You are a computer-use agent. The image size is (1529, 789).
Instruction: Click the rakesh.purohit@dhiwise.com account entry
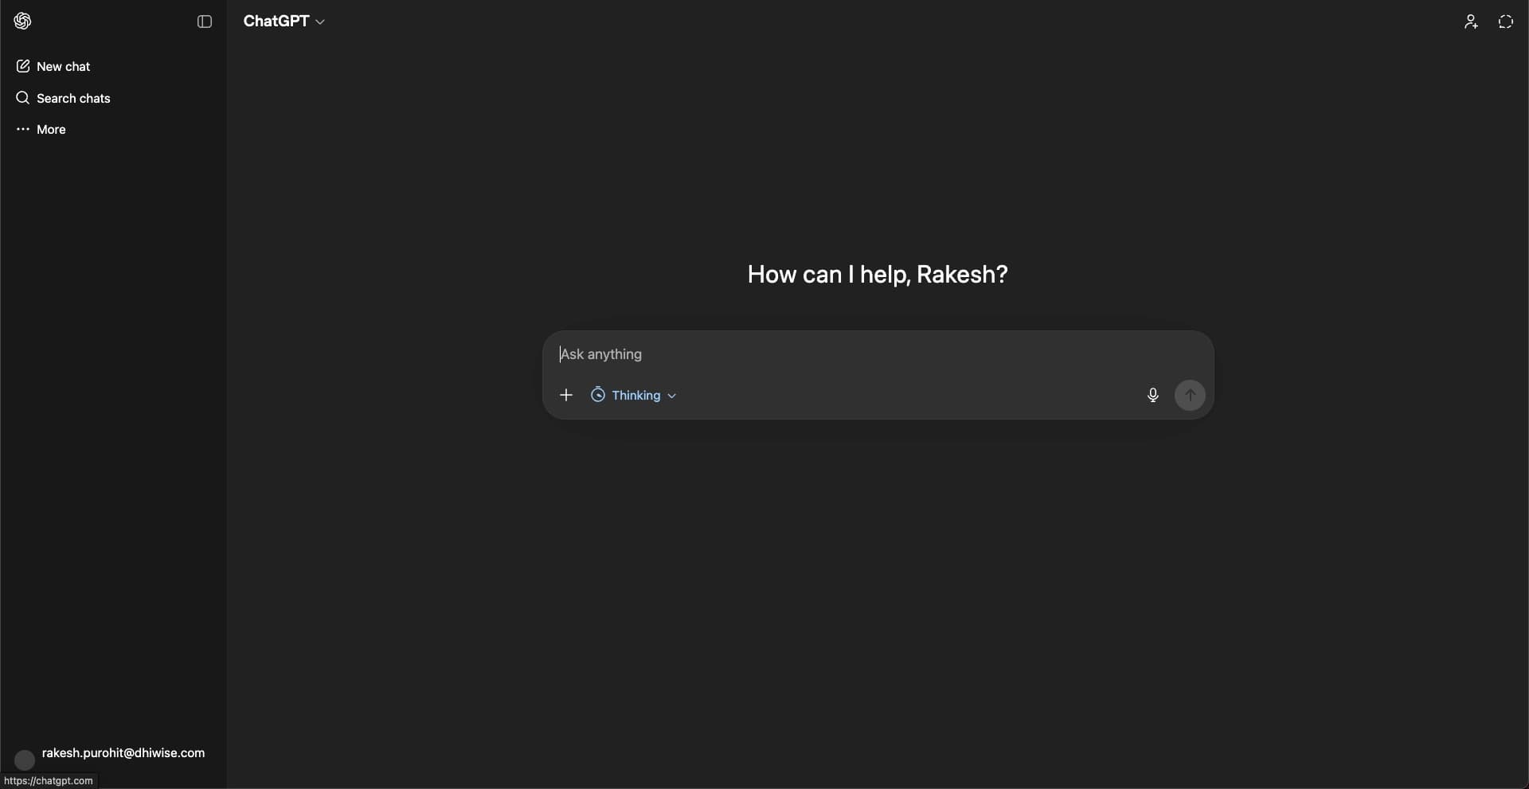(123, 752)
